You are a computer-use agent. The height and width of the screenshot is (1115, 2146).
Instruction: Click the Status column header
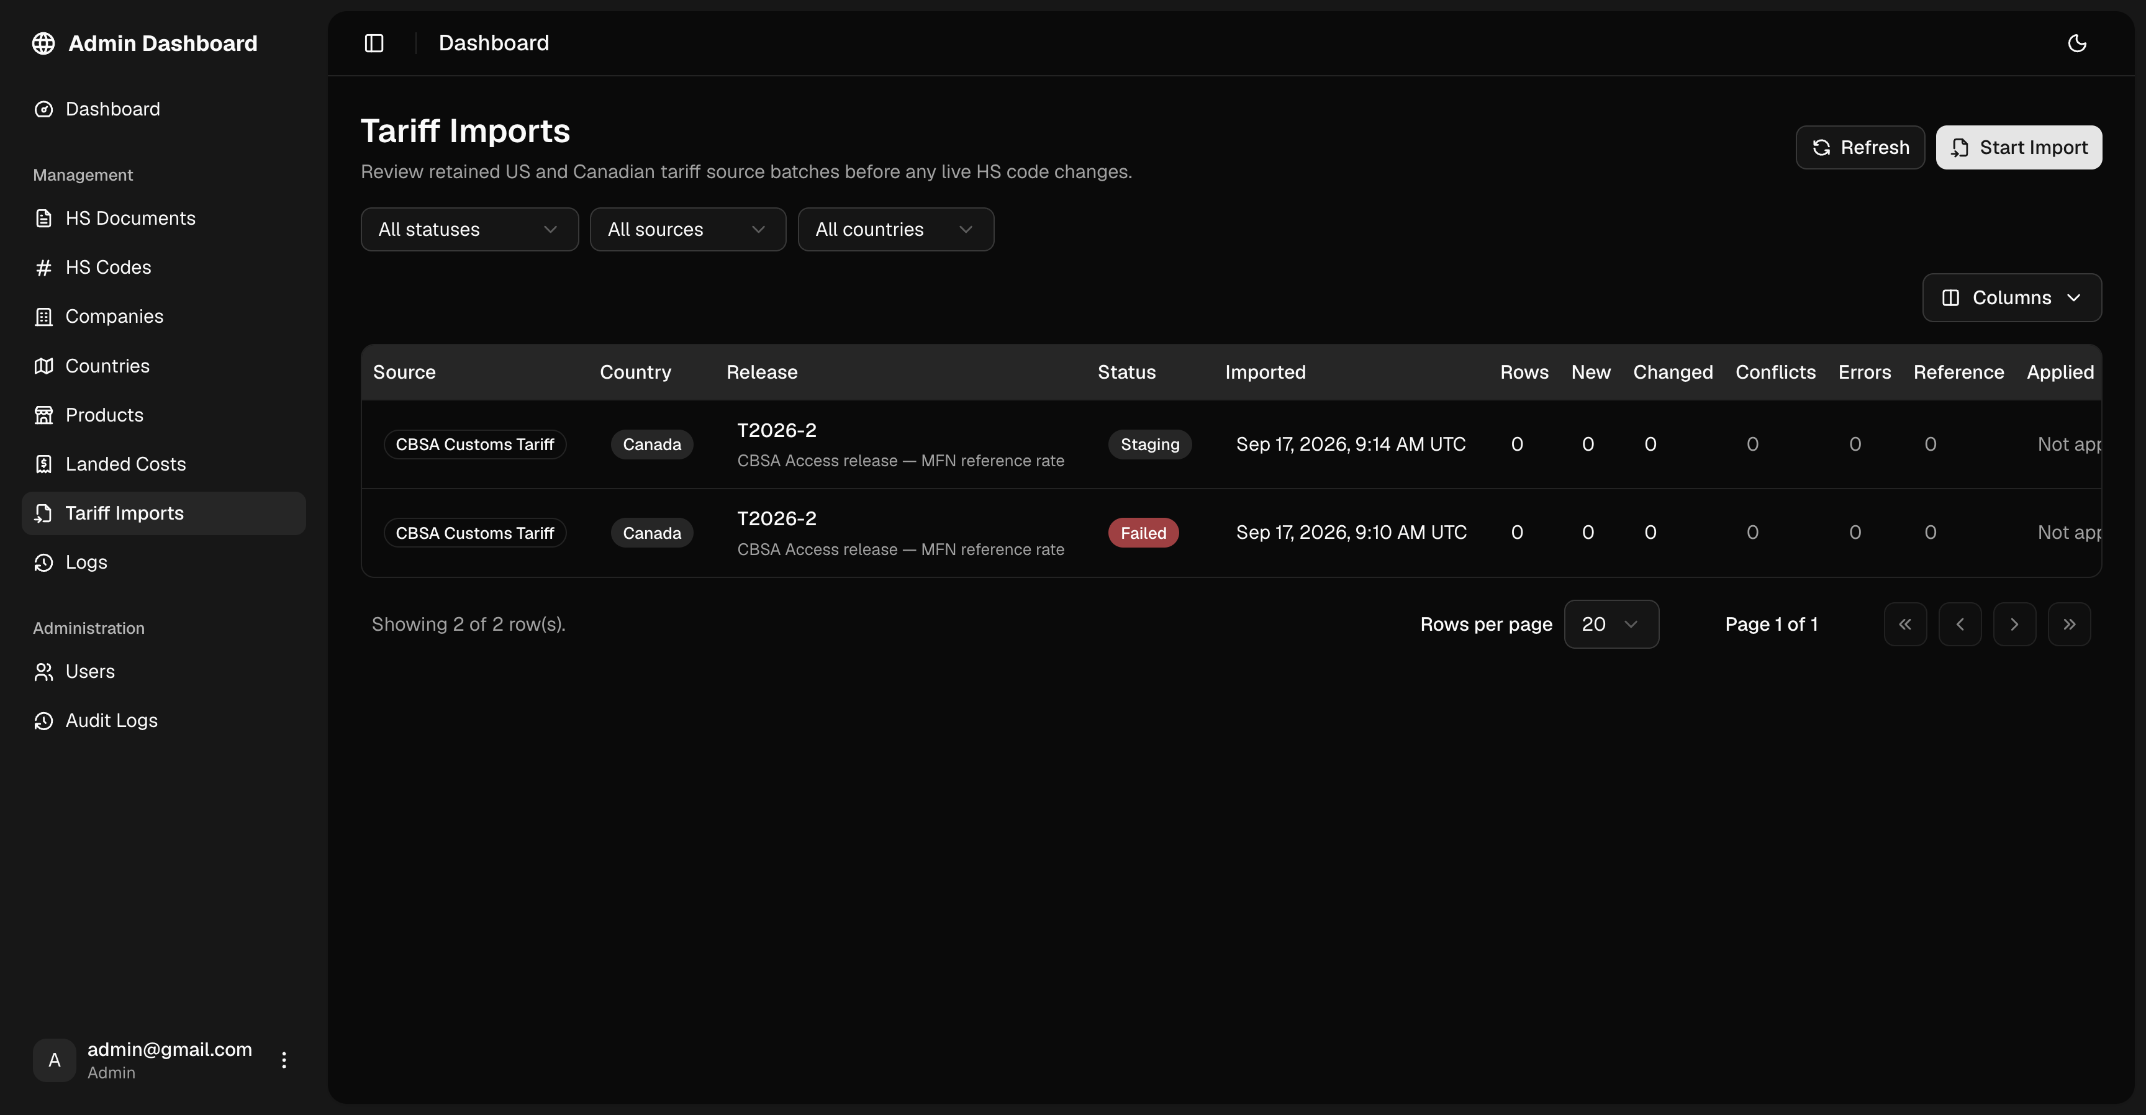[x=1126, y=372]
